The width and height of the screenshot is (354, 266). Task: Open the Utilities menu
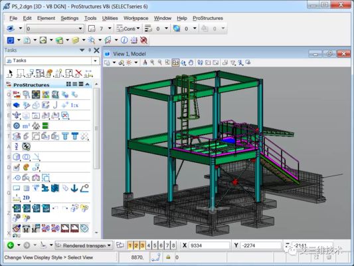click(x=110, y=18)
